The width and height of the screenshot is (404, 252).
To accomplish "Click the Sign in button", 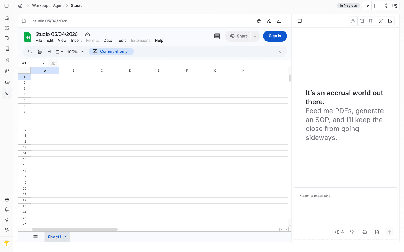I will 275,36.
